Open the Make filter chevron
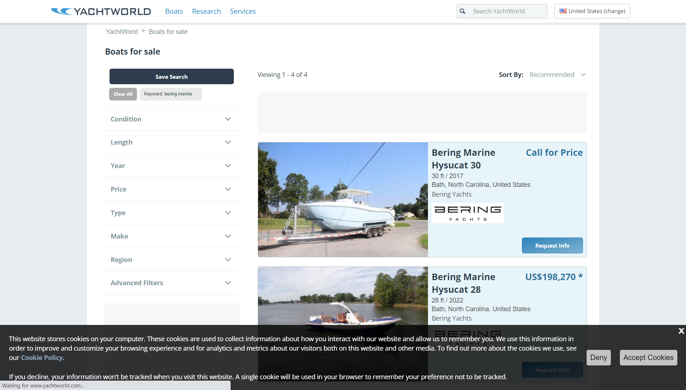The width and height of the screenshot is (686, 390). [228, 236]
